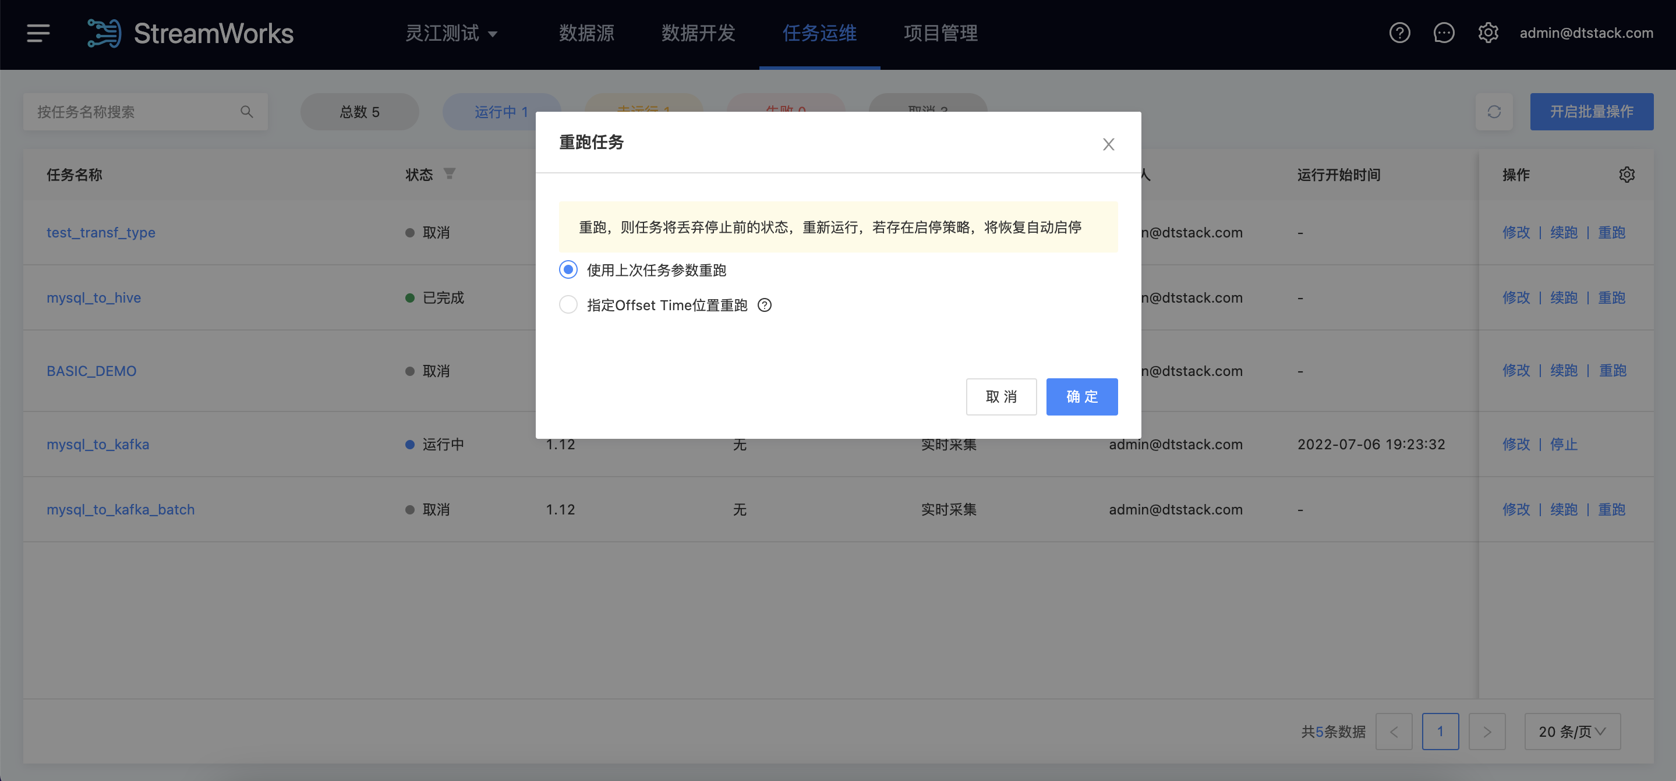
Task: Click the 取消 cancel button in dialog
Action: coord(1000,397)
